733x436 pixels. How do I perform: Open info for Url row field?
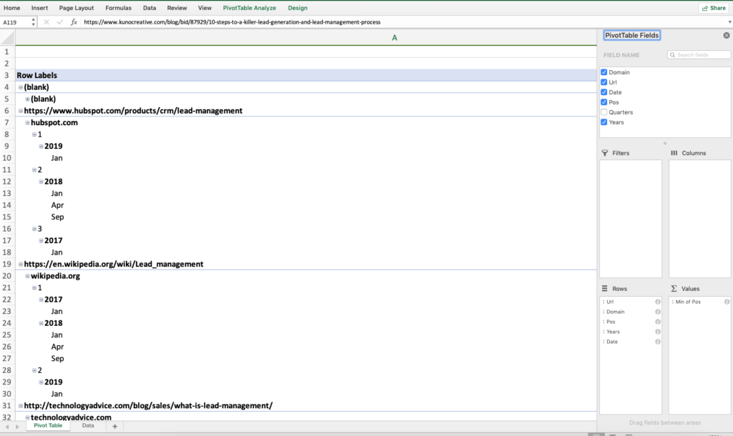[x=658, y=302]
